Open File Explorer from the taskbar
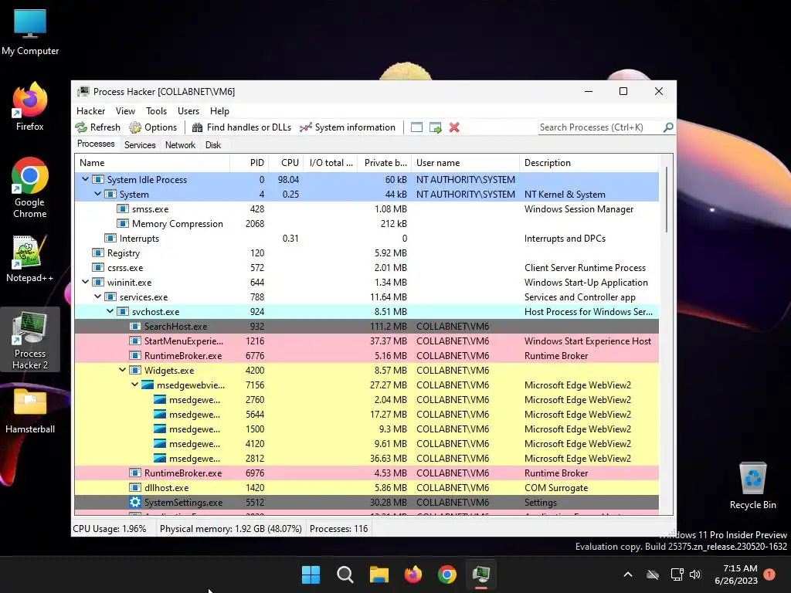Screen dimensions: 791x593 coord(379,574)
